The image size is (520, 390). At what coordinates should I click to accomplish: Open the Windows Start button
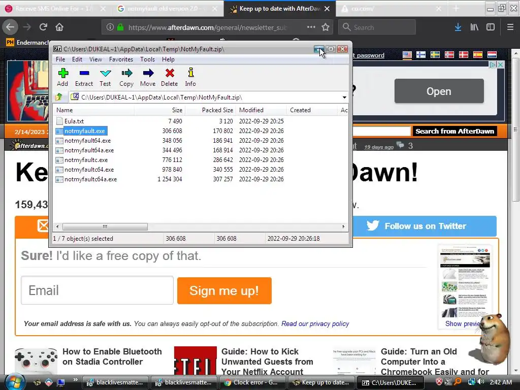tap(15, 382)
